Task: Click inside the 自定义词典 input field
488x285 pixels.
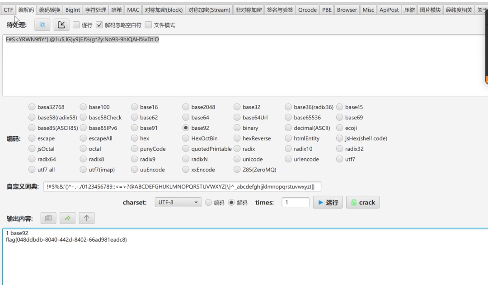Action: point(181,186)
